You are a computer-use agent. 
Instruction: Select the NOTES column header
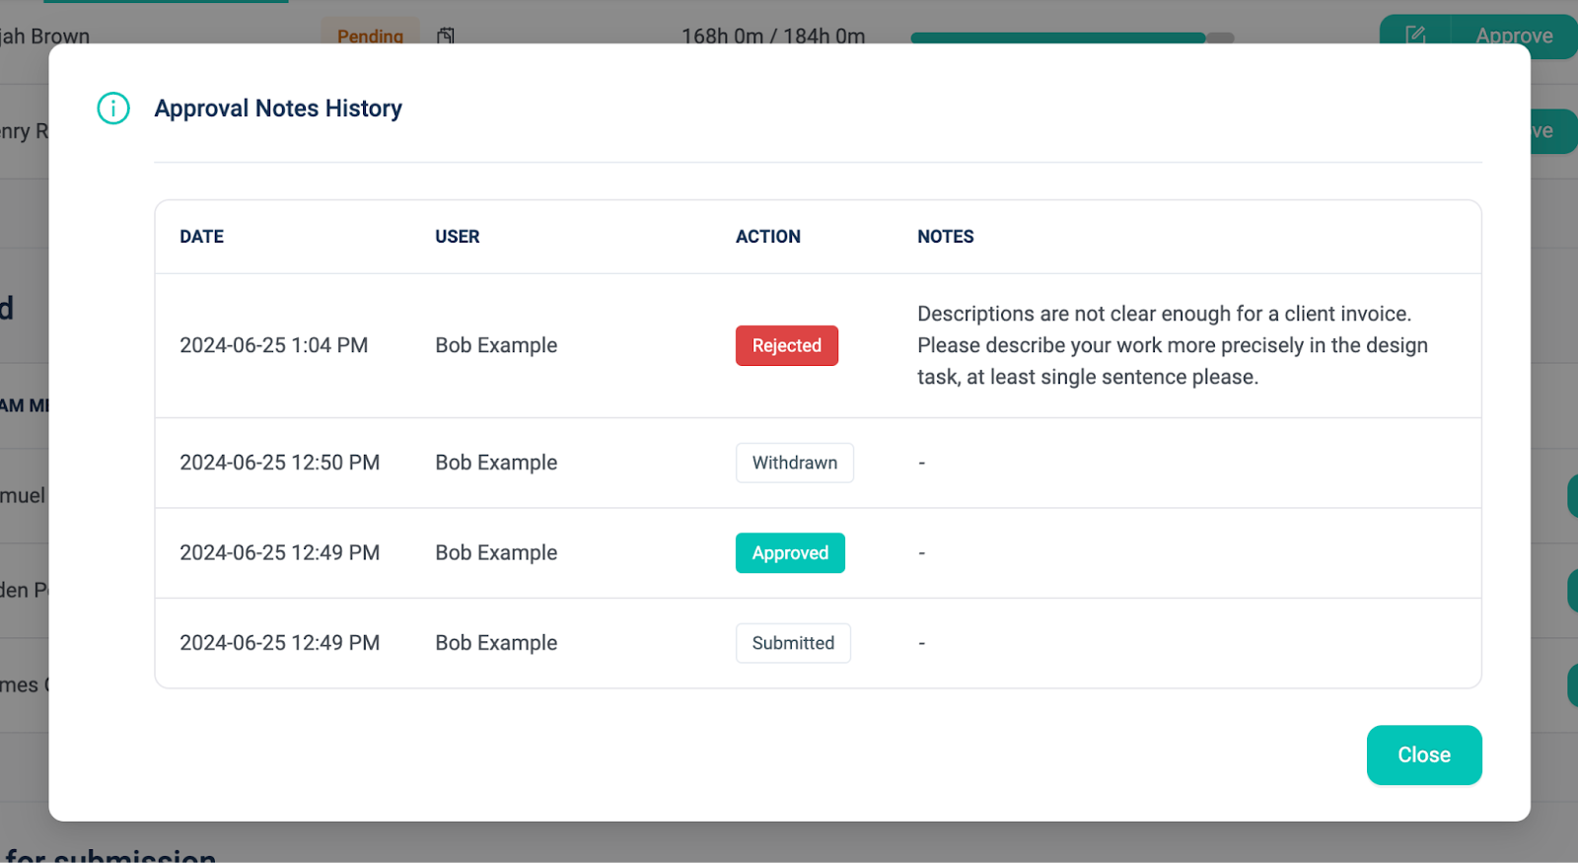pos(946,237)
